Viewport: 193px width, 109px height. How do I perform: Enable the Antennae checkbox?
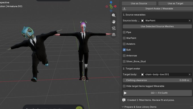click(x=124, y=56)
